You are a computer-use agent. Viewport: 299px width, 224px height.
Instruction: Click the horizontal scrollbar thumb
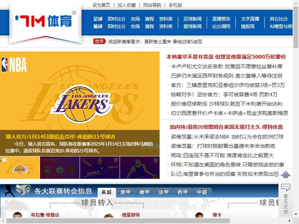point(118,221)
